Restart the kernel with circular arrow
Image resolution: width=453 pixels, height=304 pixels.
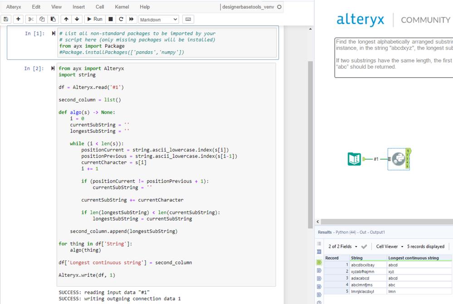pyautogui.click(x=121, y=19)
